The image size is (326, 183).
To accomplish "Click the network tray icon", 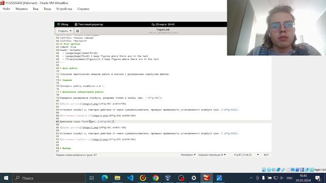I will coord(276,178).
